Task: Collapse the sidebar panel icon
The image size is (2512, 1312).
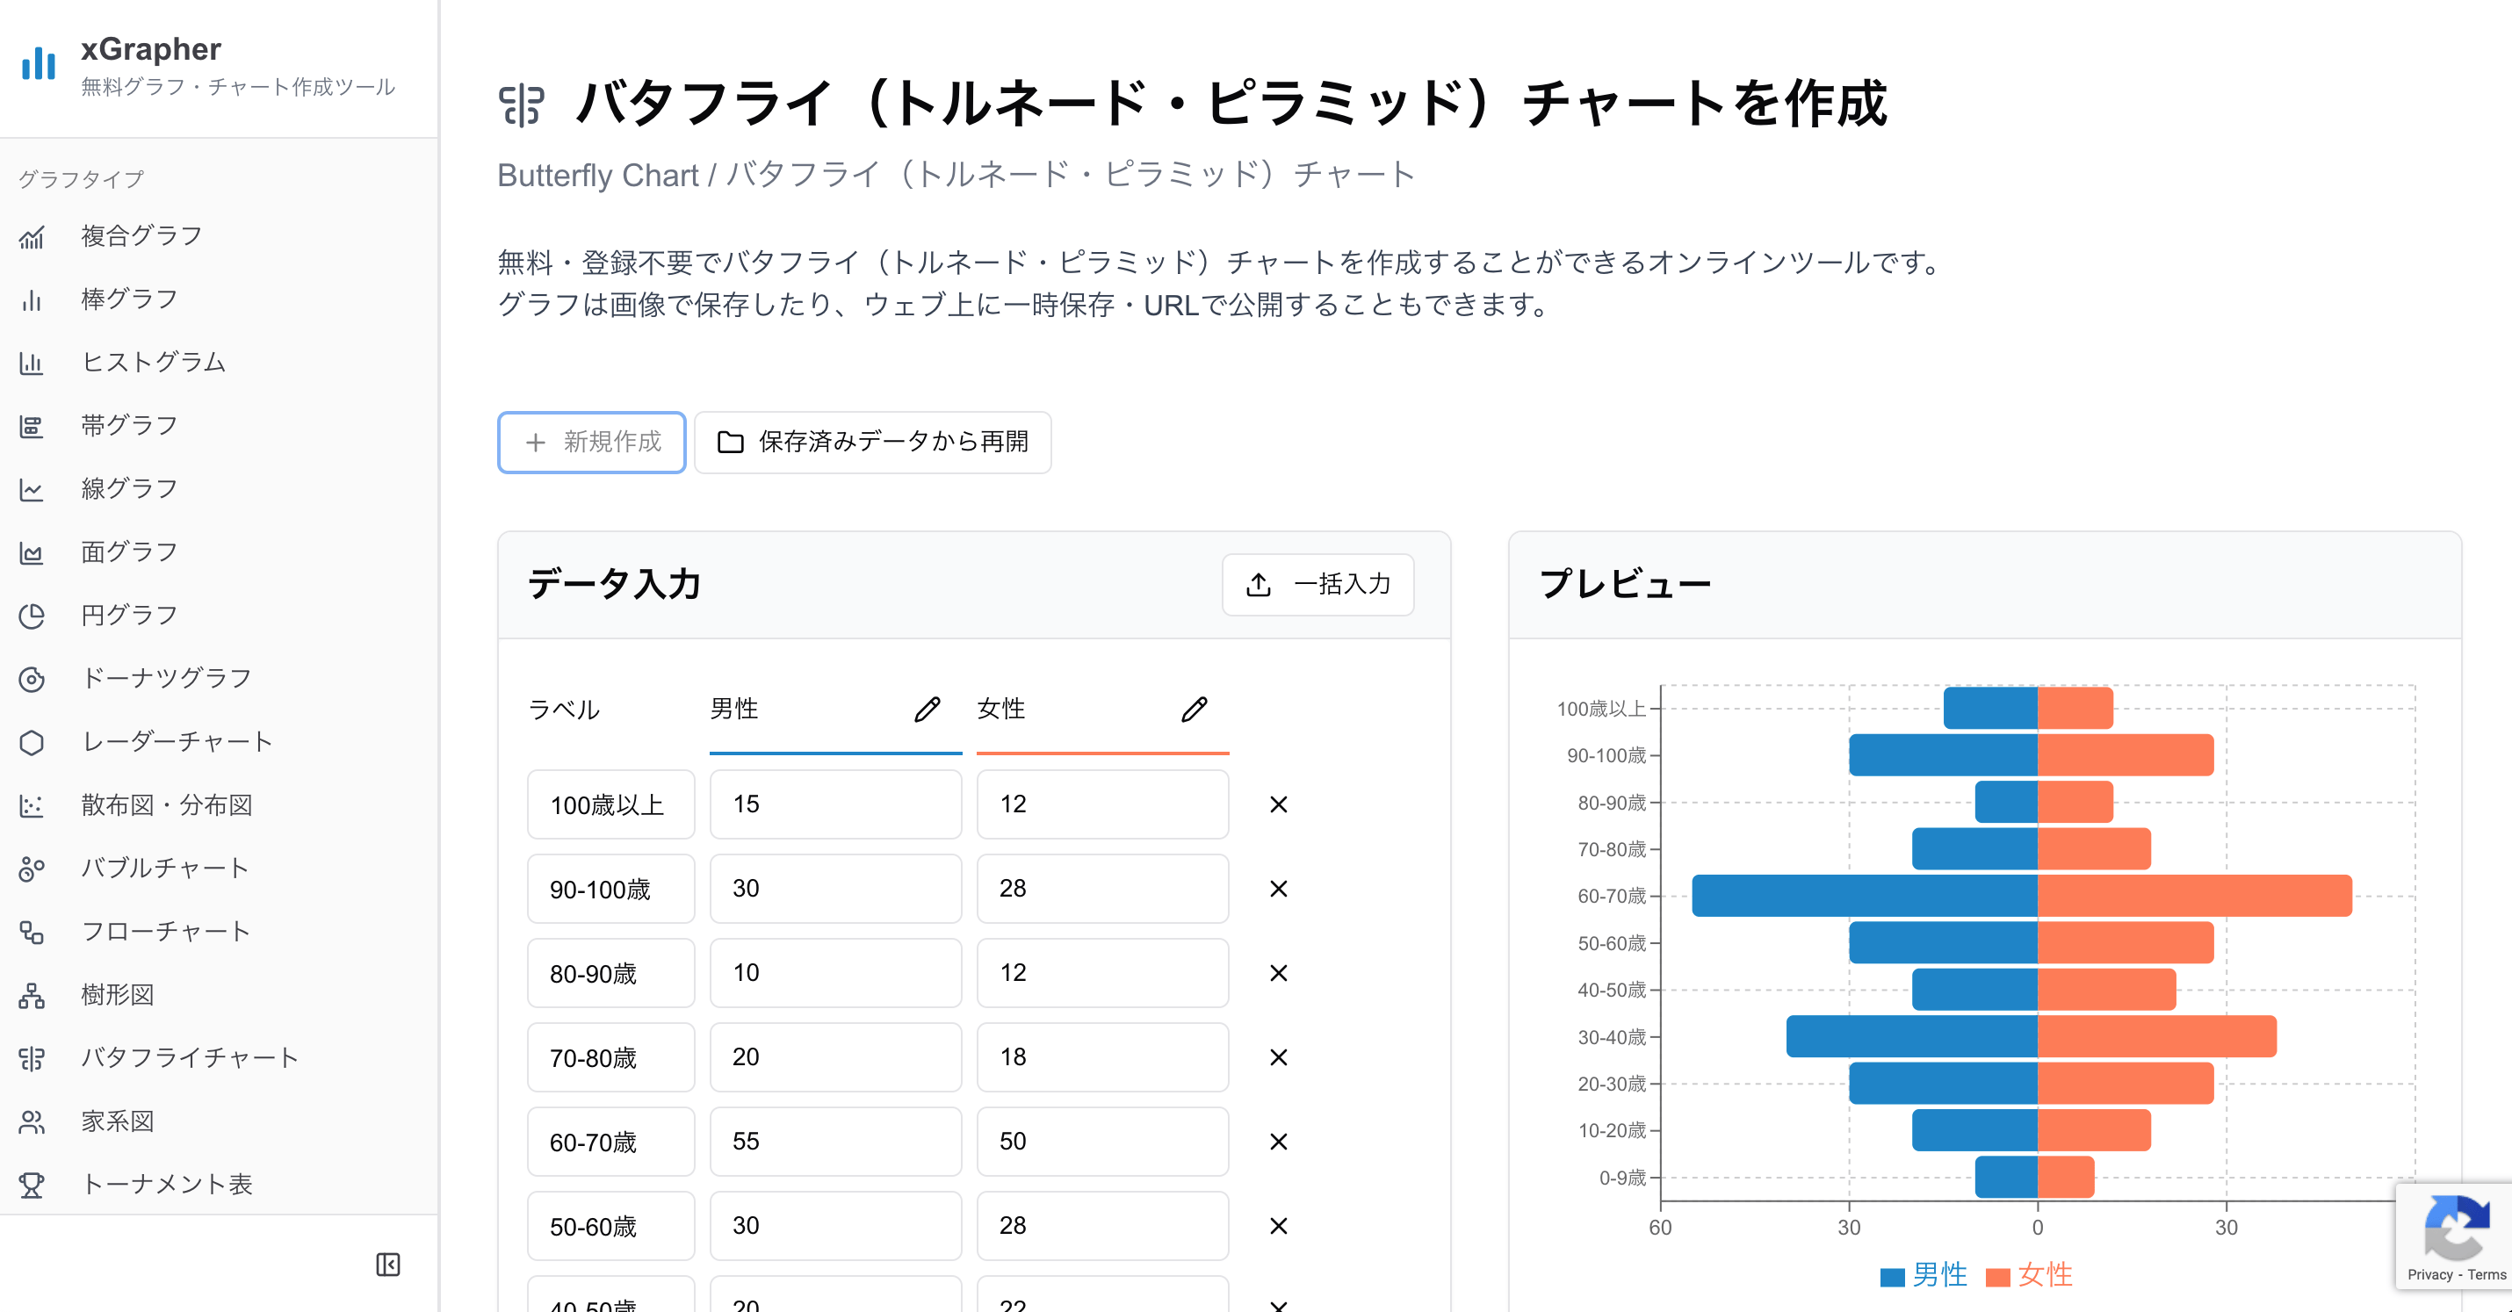Action: pyautogui.click(x=387, y=1265)
